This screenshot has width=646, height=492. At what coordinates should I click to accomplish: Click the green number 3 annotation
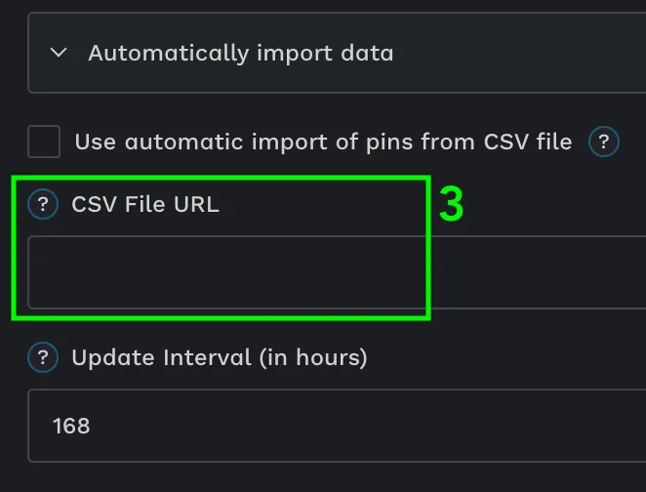tap(451, 204)
